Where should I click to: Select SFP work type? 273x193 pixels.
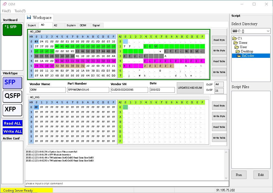(x=12, y=83)
